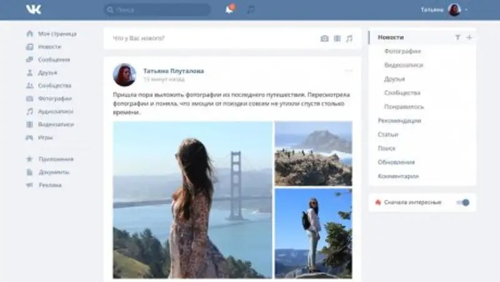The width and height of the screenshot is (500, 282).
Task: Open the notifications bell icon
Action: (x=229, y=9)
